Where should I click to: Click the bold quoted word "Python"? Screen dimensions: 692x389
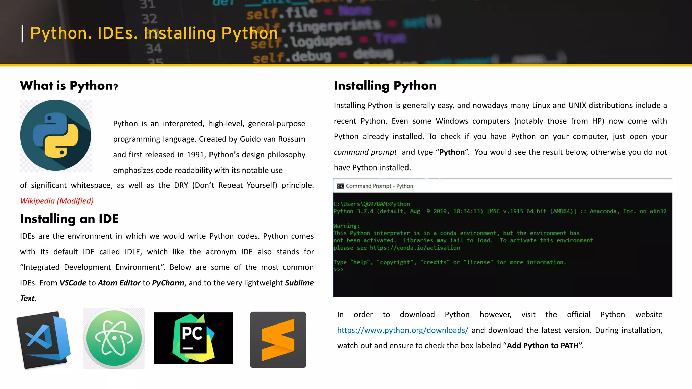click(x=452, y=152)
